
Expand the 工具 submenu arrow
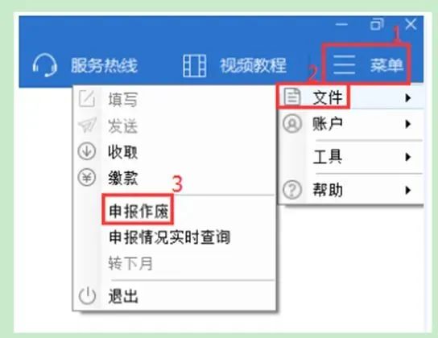tap(408, 157)
